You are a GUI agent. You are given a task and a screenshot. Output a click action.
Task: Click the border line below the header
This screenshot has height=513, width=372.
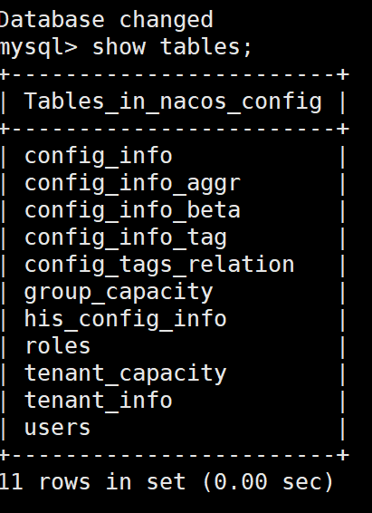[175, 129]
